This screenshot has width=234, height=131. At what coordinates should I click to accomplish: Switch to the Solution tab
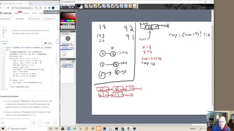point(20,19)
